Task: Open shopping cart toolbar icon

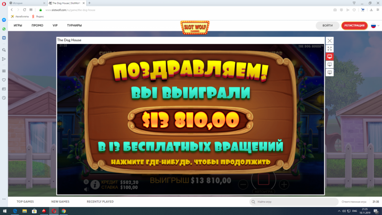Action: point(363,10)
